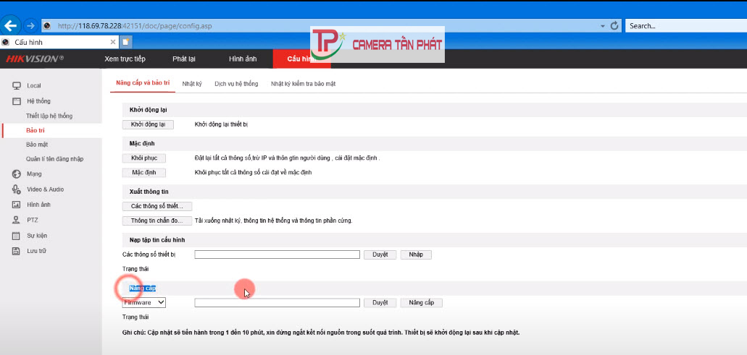Image resolution: width=747 pixels, height=355 pixels.
Task: Close the Cấu hình browser tab
Action: coord(113,42)
